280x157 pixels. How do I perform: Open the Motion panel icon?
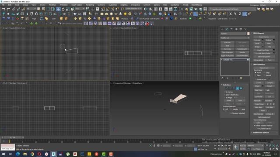[236, 29]
